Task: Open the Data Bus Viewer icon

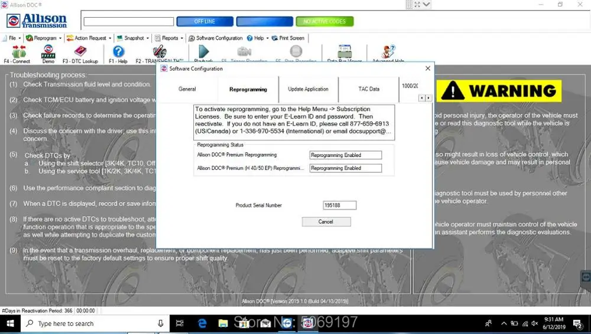Action: 345,51
